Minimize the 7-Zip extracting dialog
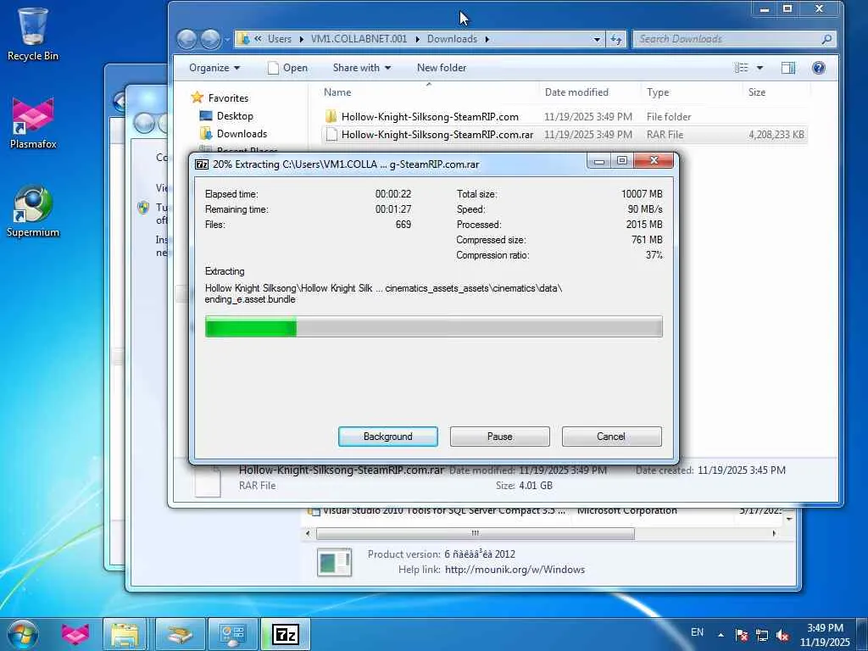 [598, 161]
